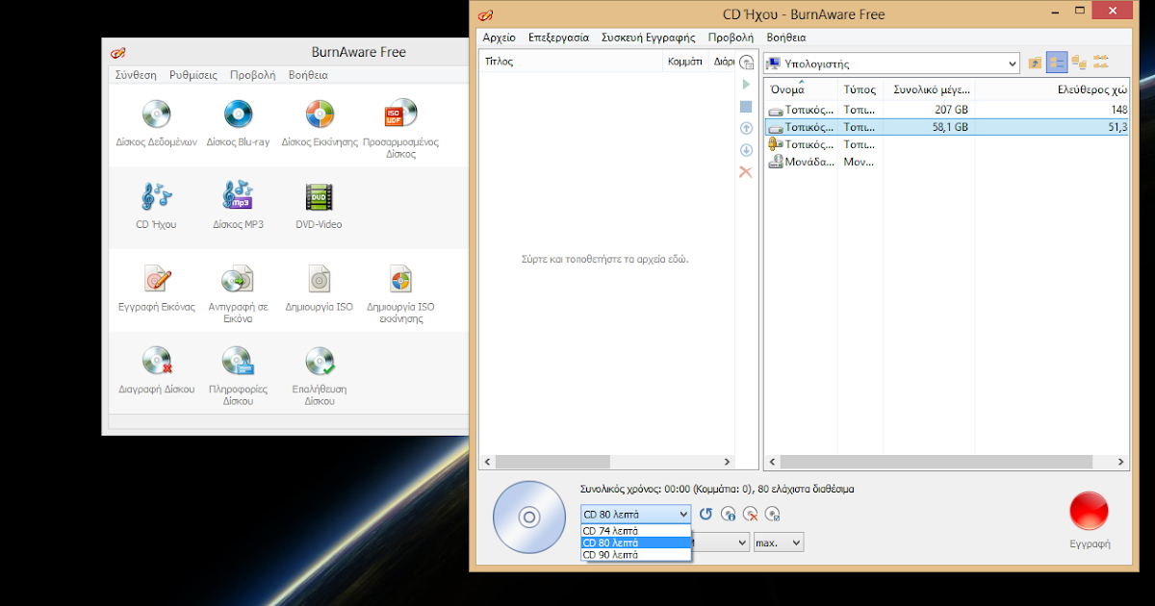This screenshot has height=606, width=1155.
Task: Click the track list horizontal scrollbar
Action: (606, 463)
